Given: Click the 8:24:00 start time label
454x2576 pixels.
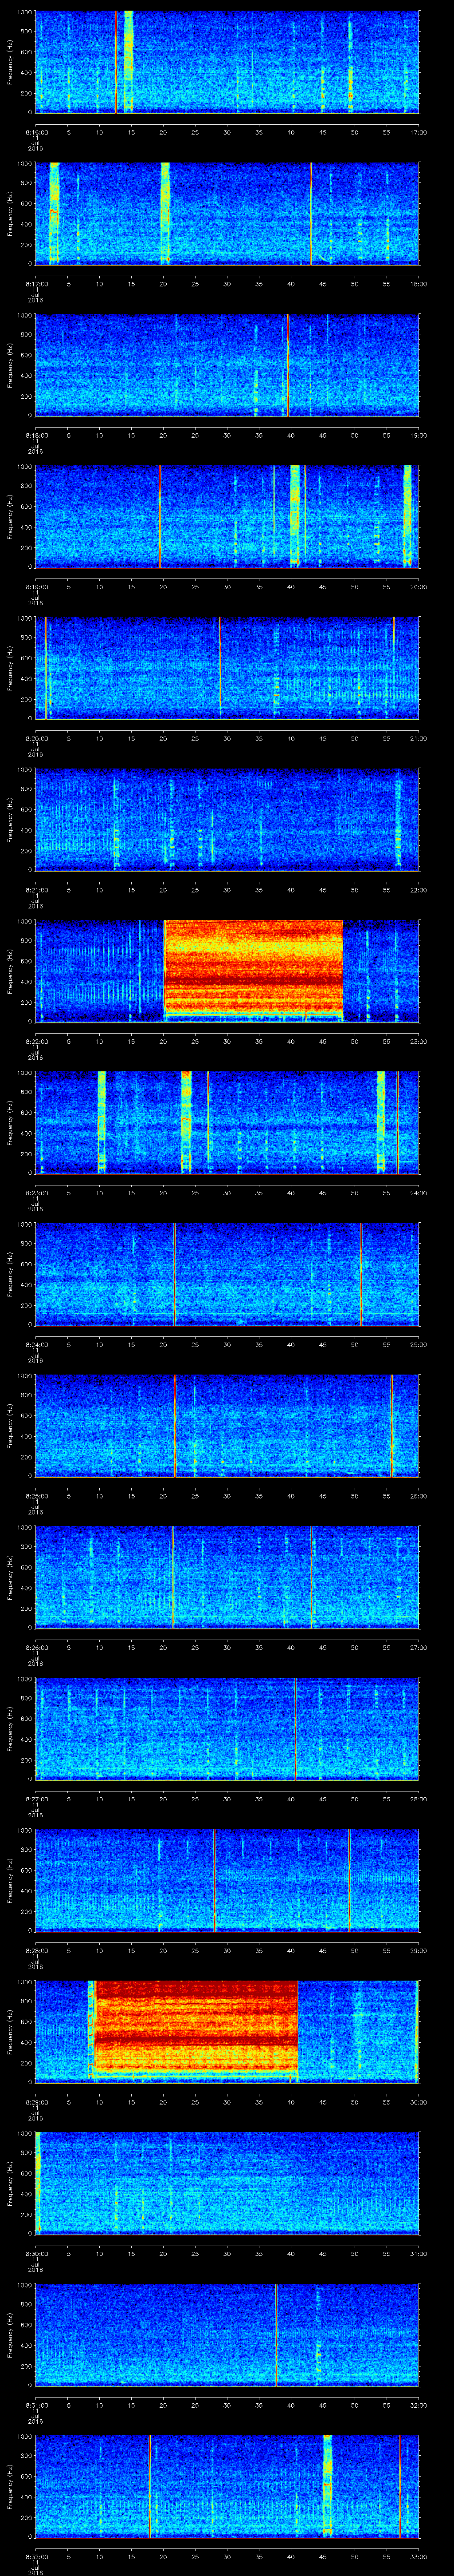Looking at the screenshot, I should [x=36, y=1344].
